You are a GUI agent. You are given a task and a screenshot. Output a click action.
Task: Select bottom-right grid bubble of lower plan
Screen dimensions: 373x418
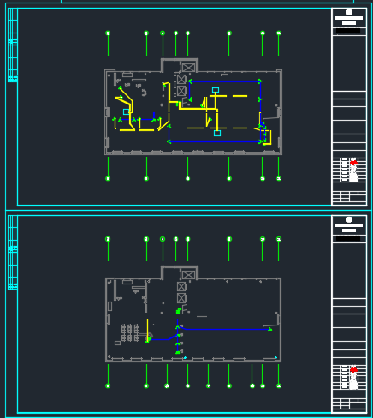[279, 386]
